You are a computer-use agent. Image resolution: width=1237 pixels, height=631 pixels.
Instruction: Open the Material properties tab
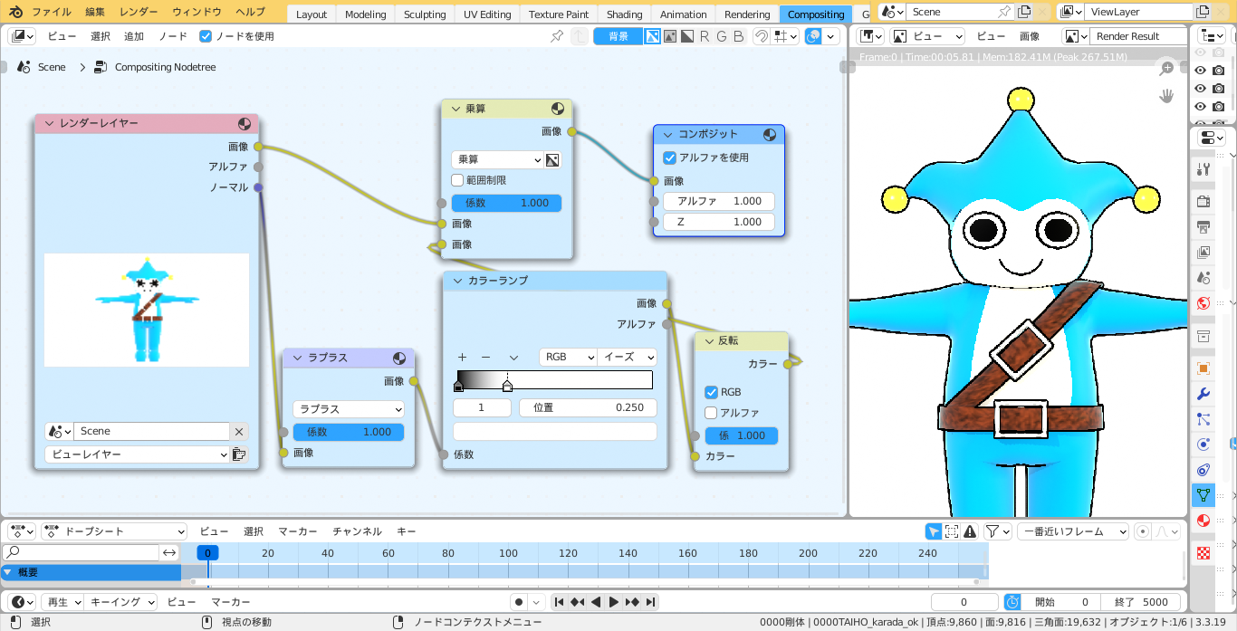point(1203,521)
